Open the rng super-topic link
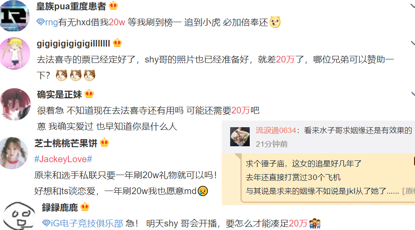Screen dimensions: 415x230 (52, 23)
